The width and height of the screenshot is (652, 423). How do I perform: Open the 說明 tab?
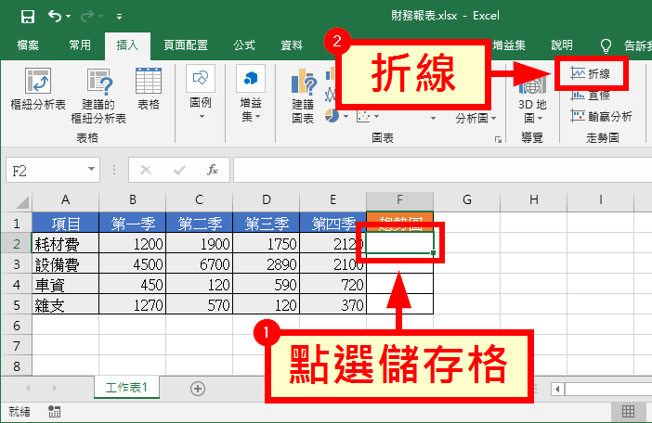[562, 45]
